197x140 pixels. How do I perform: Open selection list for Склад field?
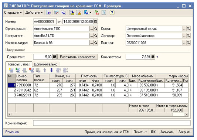pyautogui.click(x=184, y=29)
